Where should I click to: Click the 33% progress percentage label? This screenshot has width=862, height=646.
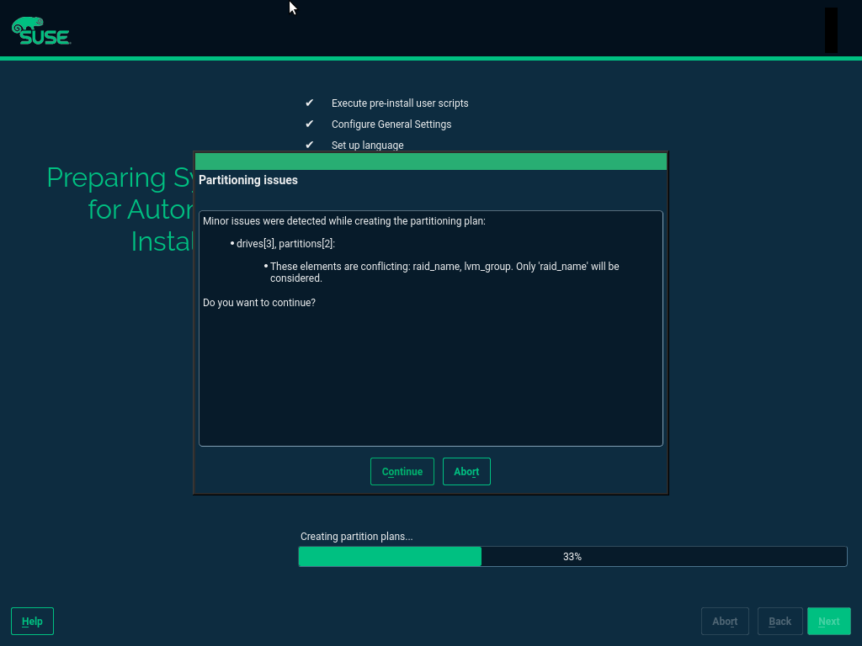pos(572,557)
